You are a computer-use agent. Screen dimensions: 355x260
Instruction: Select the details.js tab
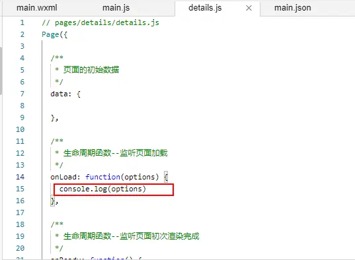click(x=205, y=8)
